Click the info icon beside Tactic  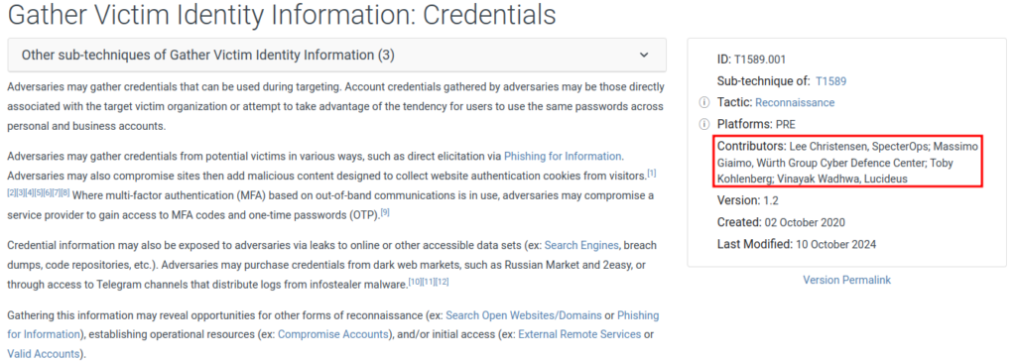tap(703, 102)
